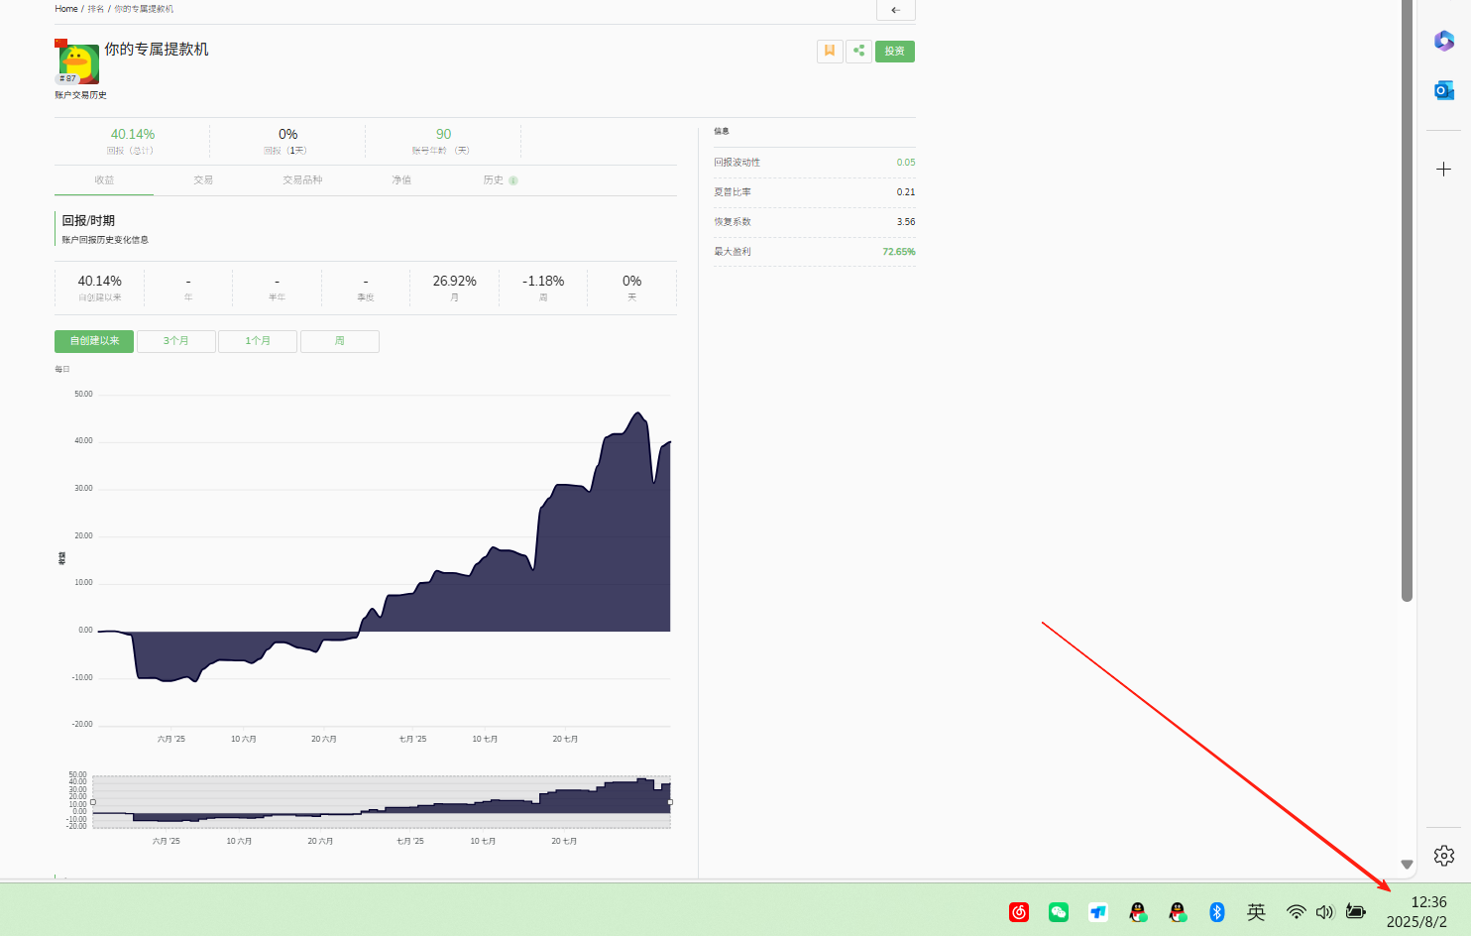
Task: Open the second QQ penguin tray icon
Action: [1178, 912]
